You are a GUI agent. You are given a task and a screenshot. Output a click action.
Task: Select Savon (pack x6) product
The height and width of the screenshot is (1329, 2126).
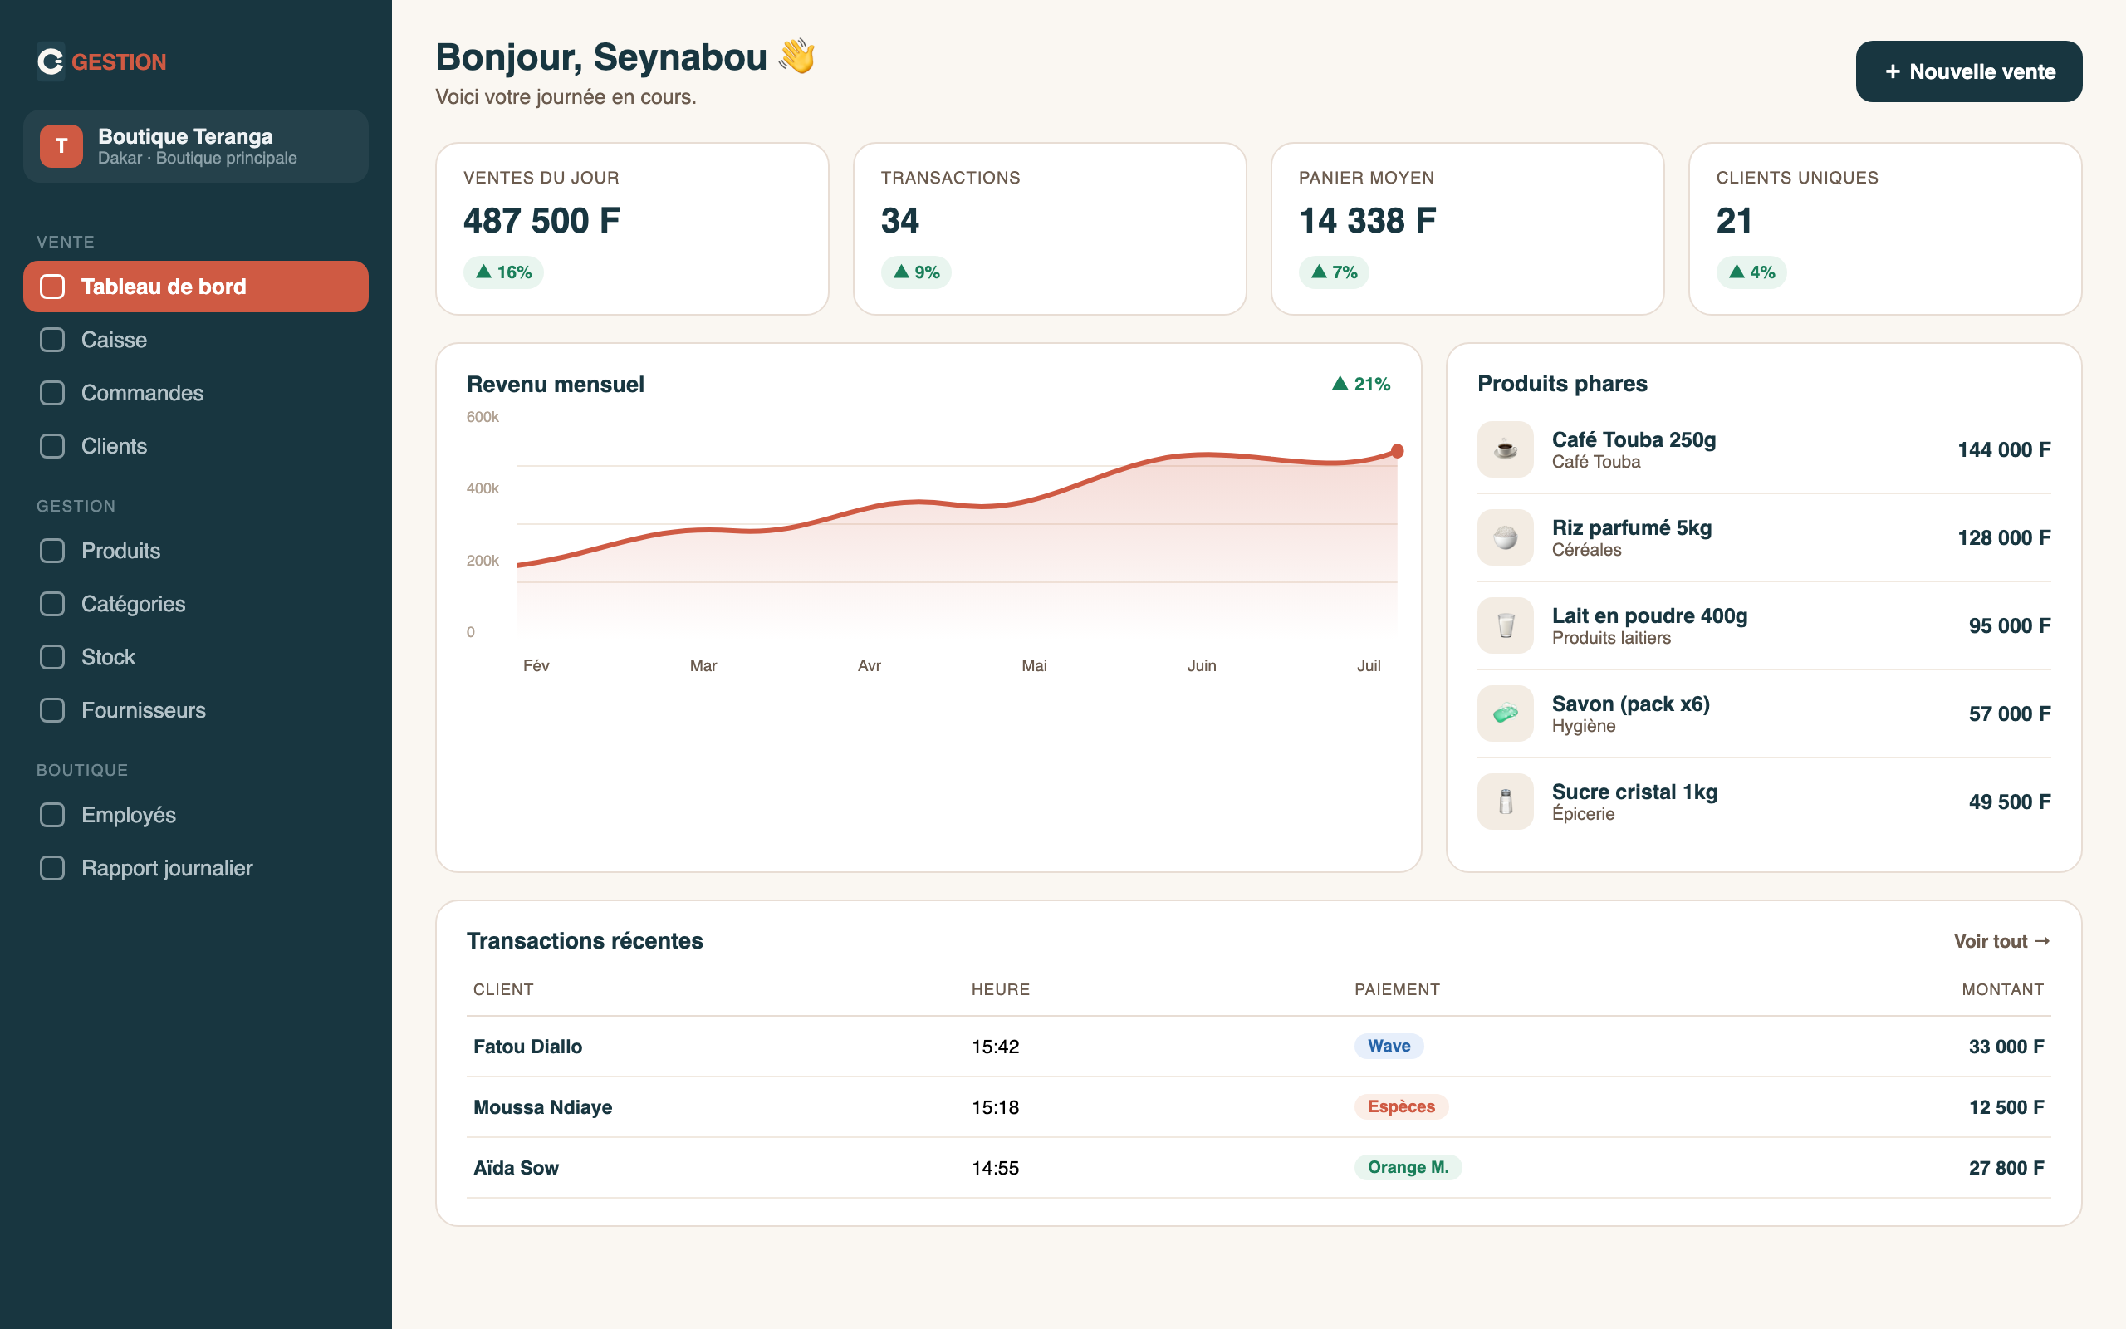click(x=1764, y=713)
